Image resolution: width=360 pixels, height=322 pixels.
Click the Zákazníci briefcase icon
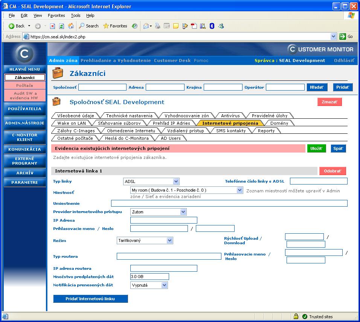click(58, 73)
